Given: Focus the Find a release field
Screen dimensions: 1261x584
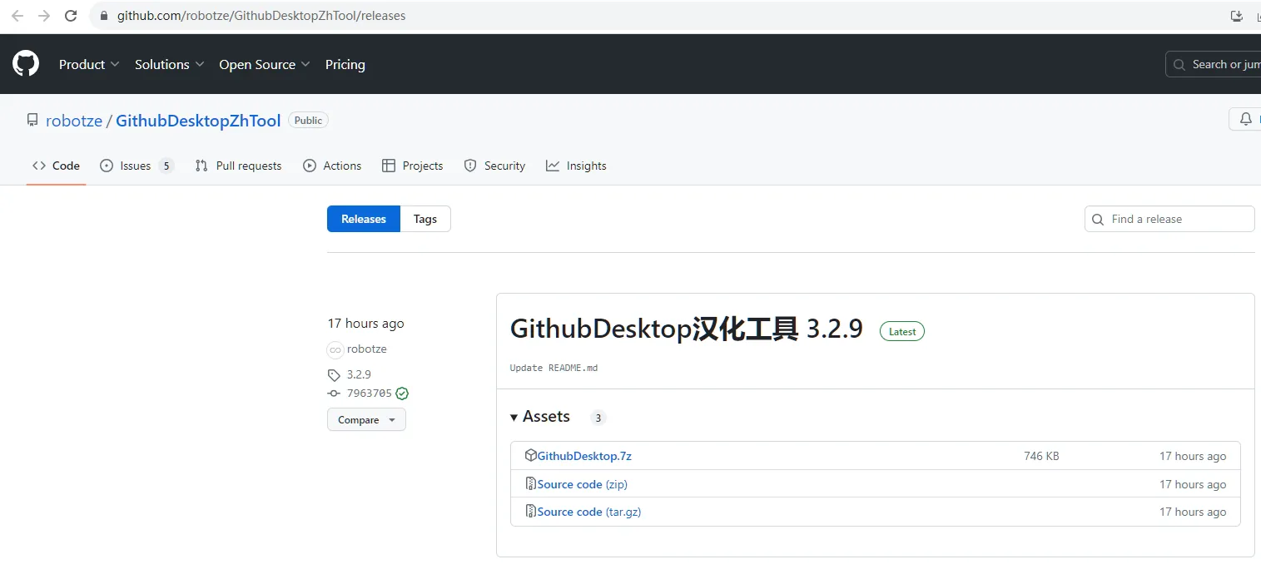Looking at the screenshot, I should coord(1169,219).
